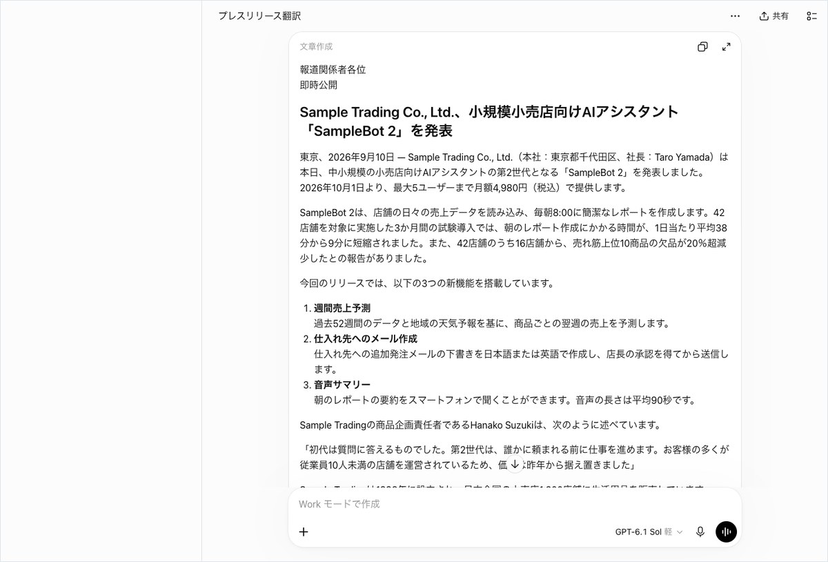Image resolution: width=828 pixels, height=562 pixels.
Task: Expand the document with the fullscreen arrows icon
Action: point(726,47)
